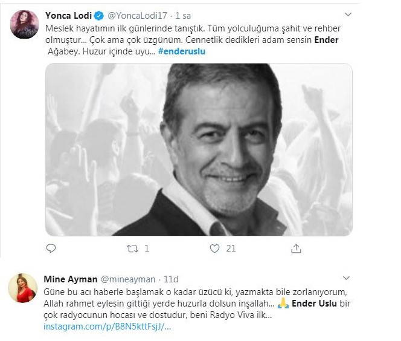Open the instagram.com link in Mine Ayman's tweet

107,326
